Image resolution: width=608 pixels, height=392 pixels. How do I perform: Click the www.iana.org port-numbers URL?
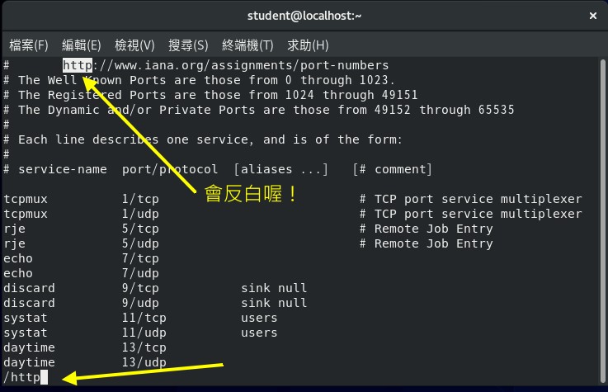(239, 65)
